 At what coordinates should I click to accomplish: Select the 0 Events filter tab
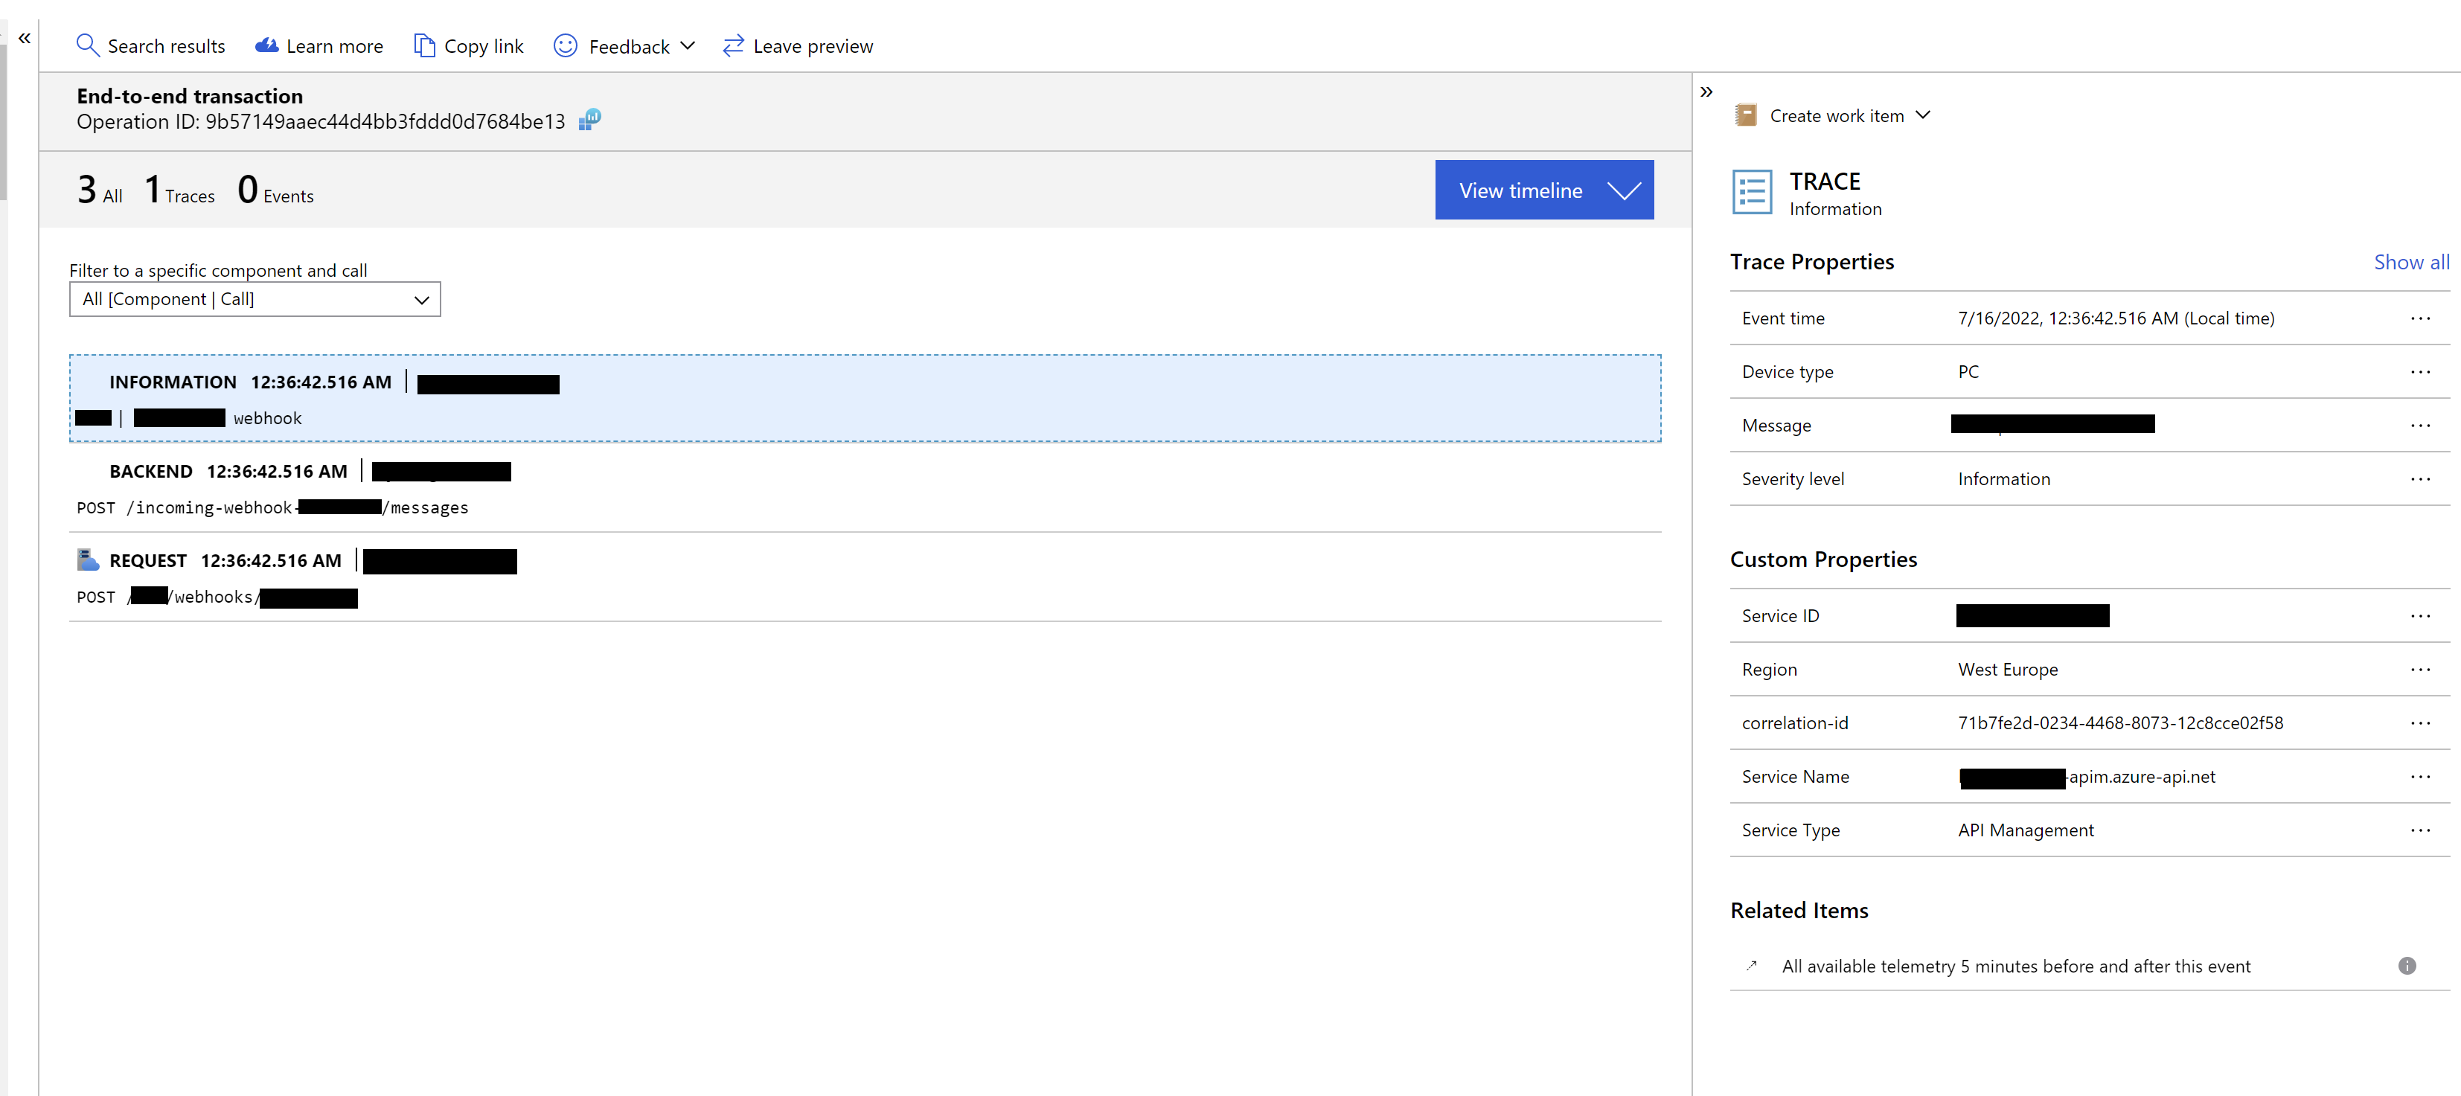click(275, 190)
